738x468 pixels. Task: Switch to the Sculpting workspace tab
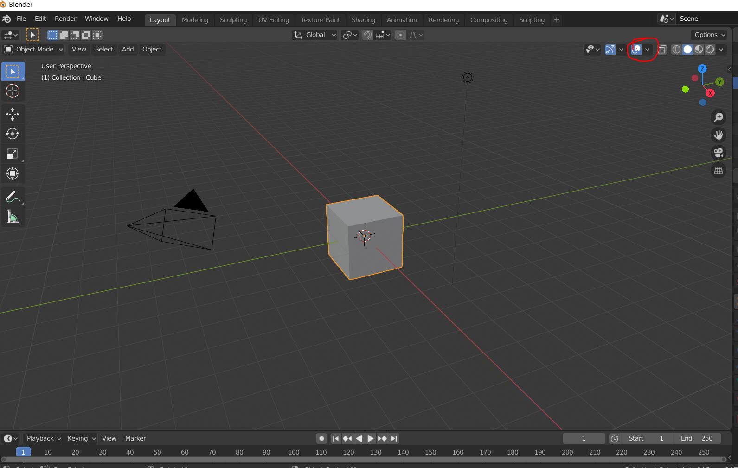[x=233, y=20]
